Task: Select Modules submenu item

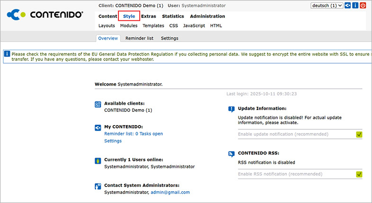Action: click(129, 25)
